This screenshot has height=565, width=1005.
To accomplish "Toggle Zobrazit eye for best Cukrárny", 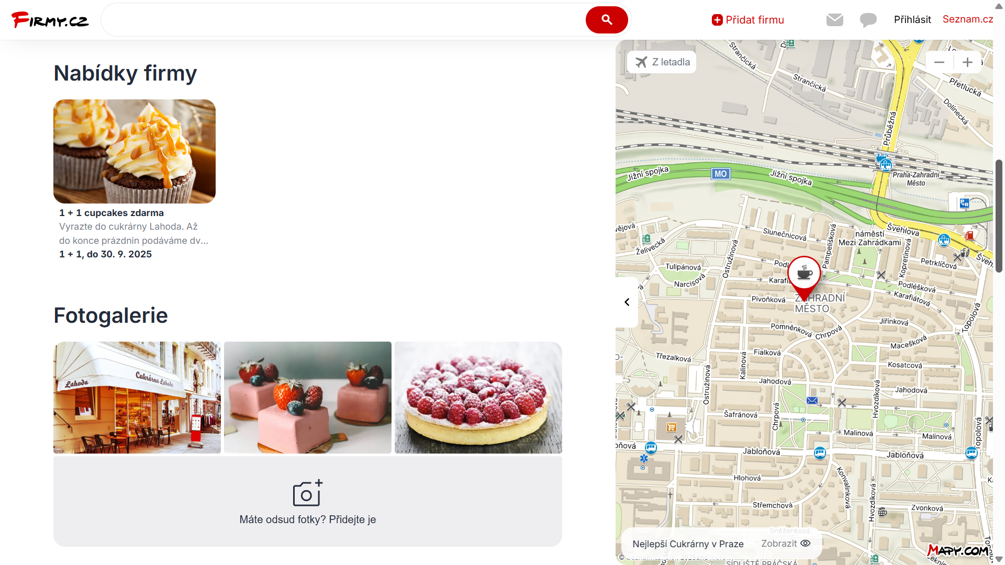I will [786, 544].
